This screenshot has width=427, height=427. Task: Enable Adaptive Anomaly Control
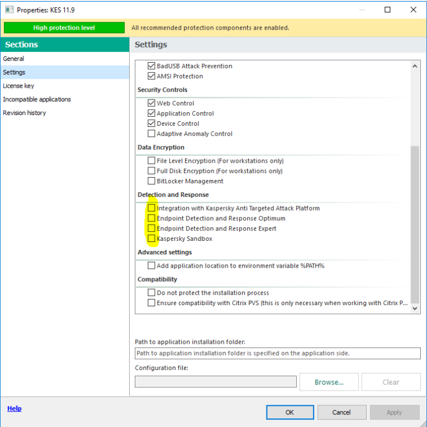(151, 133)
